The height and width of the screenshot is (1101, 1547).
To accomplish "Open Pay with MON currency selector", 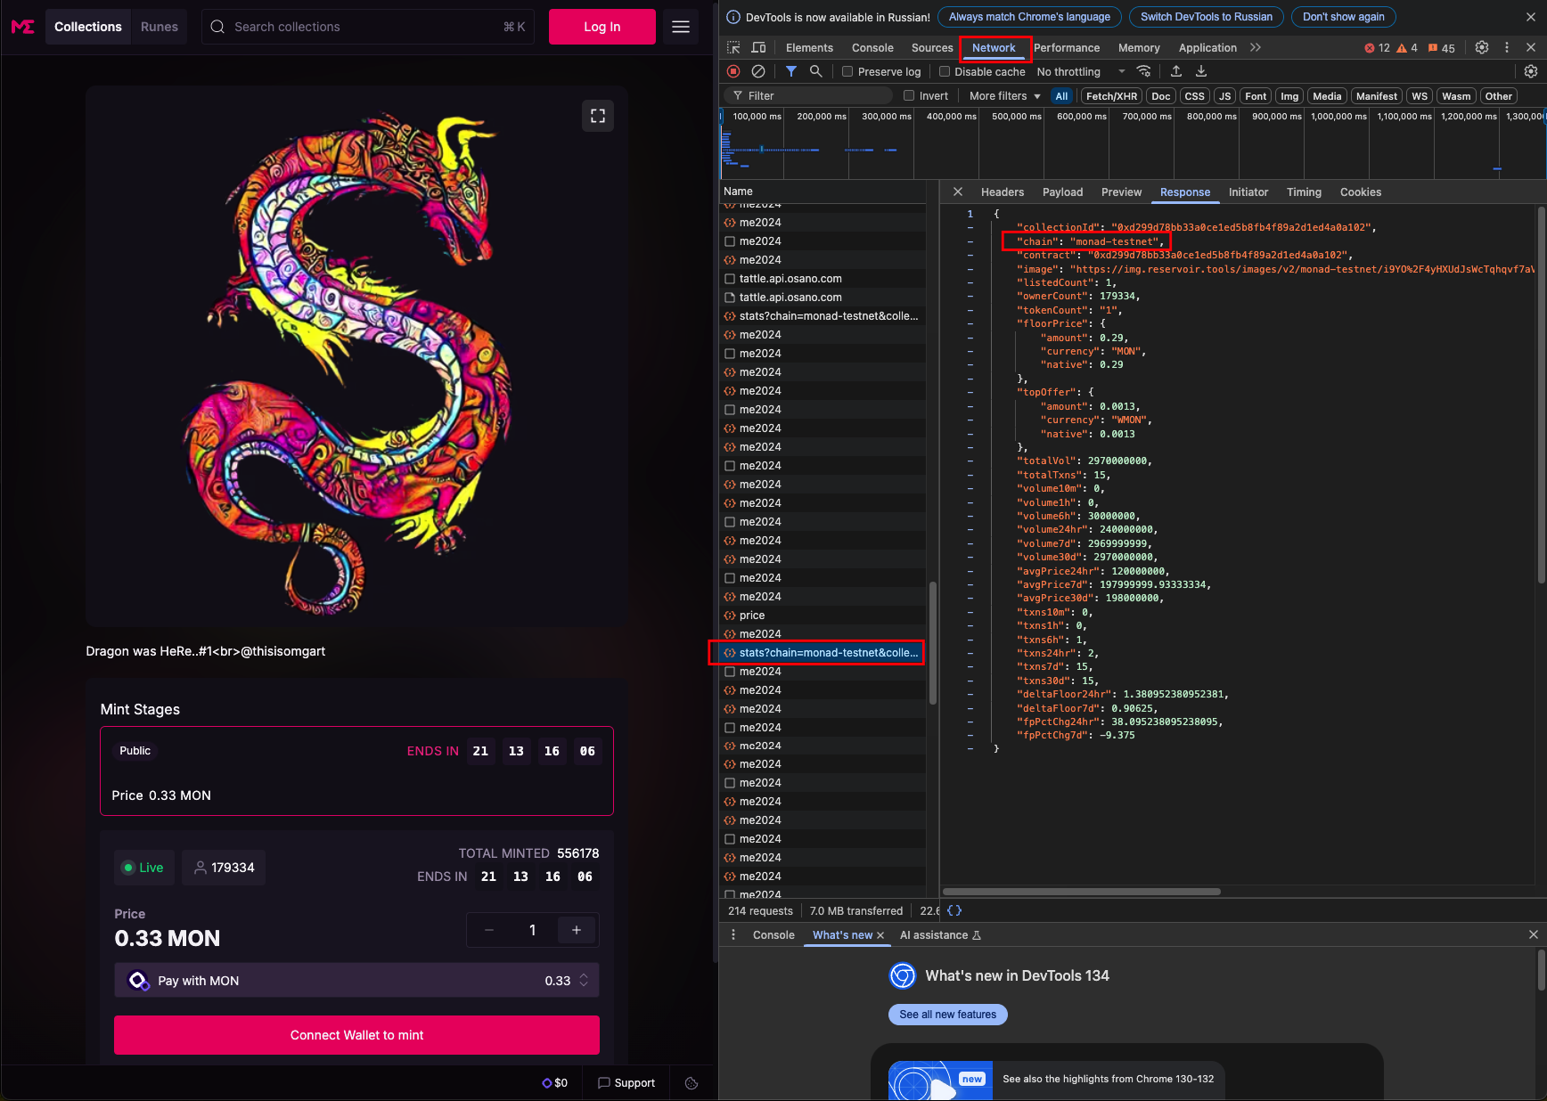I will pos(356,981).
